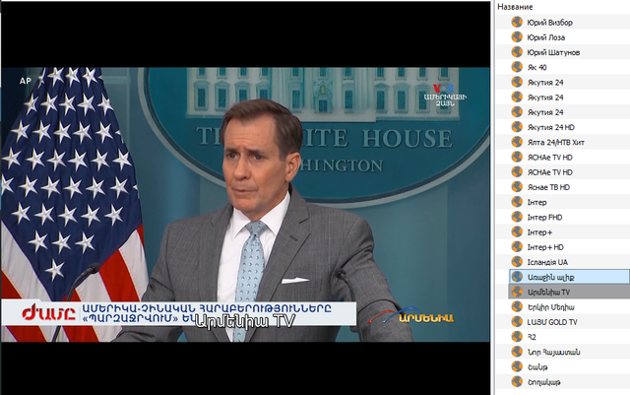Image resolution: width=630 pixels, height=395 pixels.
Task: Click the globe icon beside Ялта 24/НТВ Хит
Action: (517, 142)
